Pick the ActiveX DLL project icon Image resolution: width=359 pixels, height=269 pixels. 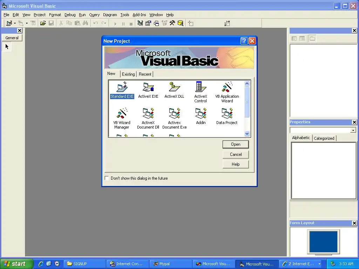tap(174, 90)
